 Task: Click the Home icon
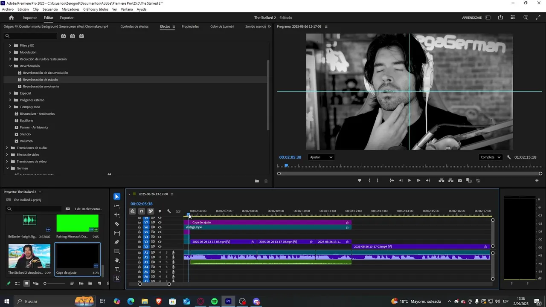click(12, 17)
